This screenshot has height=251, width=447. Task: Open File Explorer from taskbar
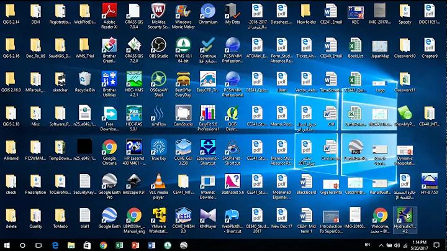[71, 245]
